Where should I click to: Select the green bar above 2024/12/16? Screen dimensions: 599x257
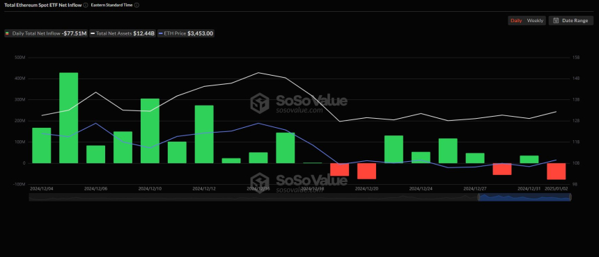pos(258,158)
